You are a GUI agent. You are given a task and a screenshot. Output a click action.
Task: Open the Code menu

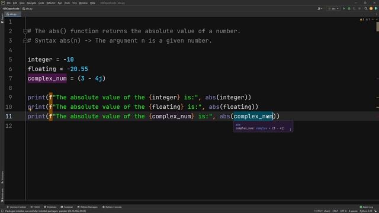pyautogui.click(x=41, y=3)
